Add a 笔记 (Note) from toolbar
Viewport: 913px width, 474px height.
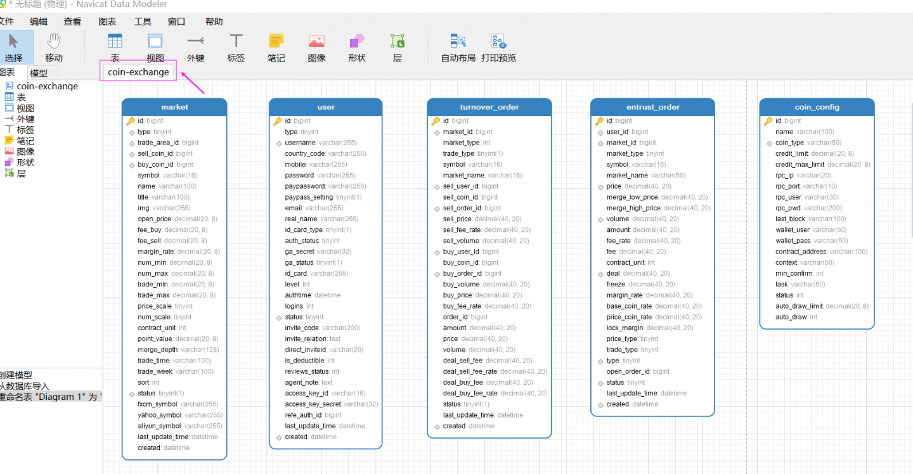pyautogui.click(x=276, y=48)
